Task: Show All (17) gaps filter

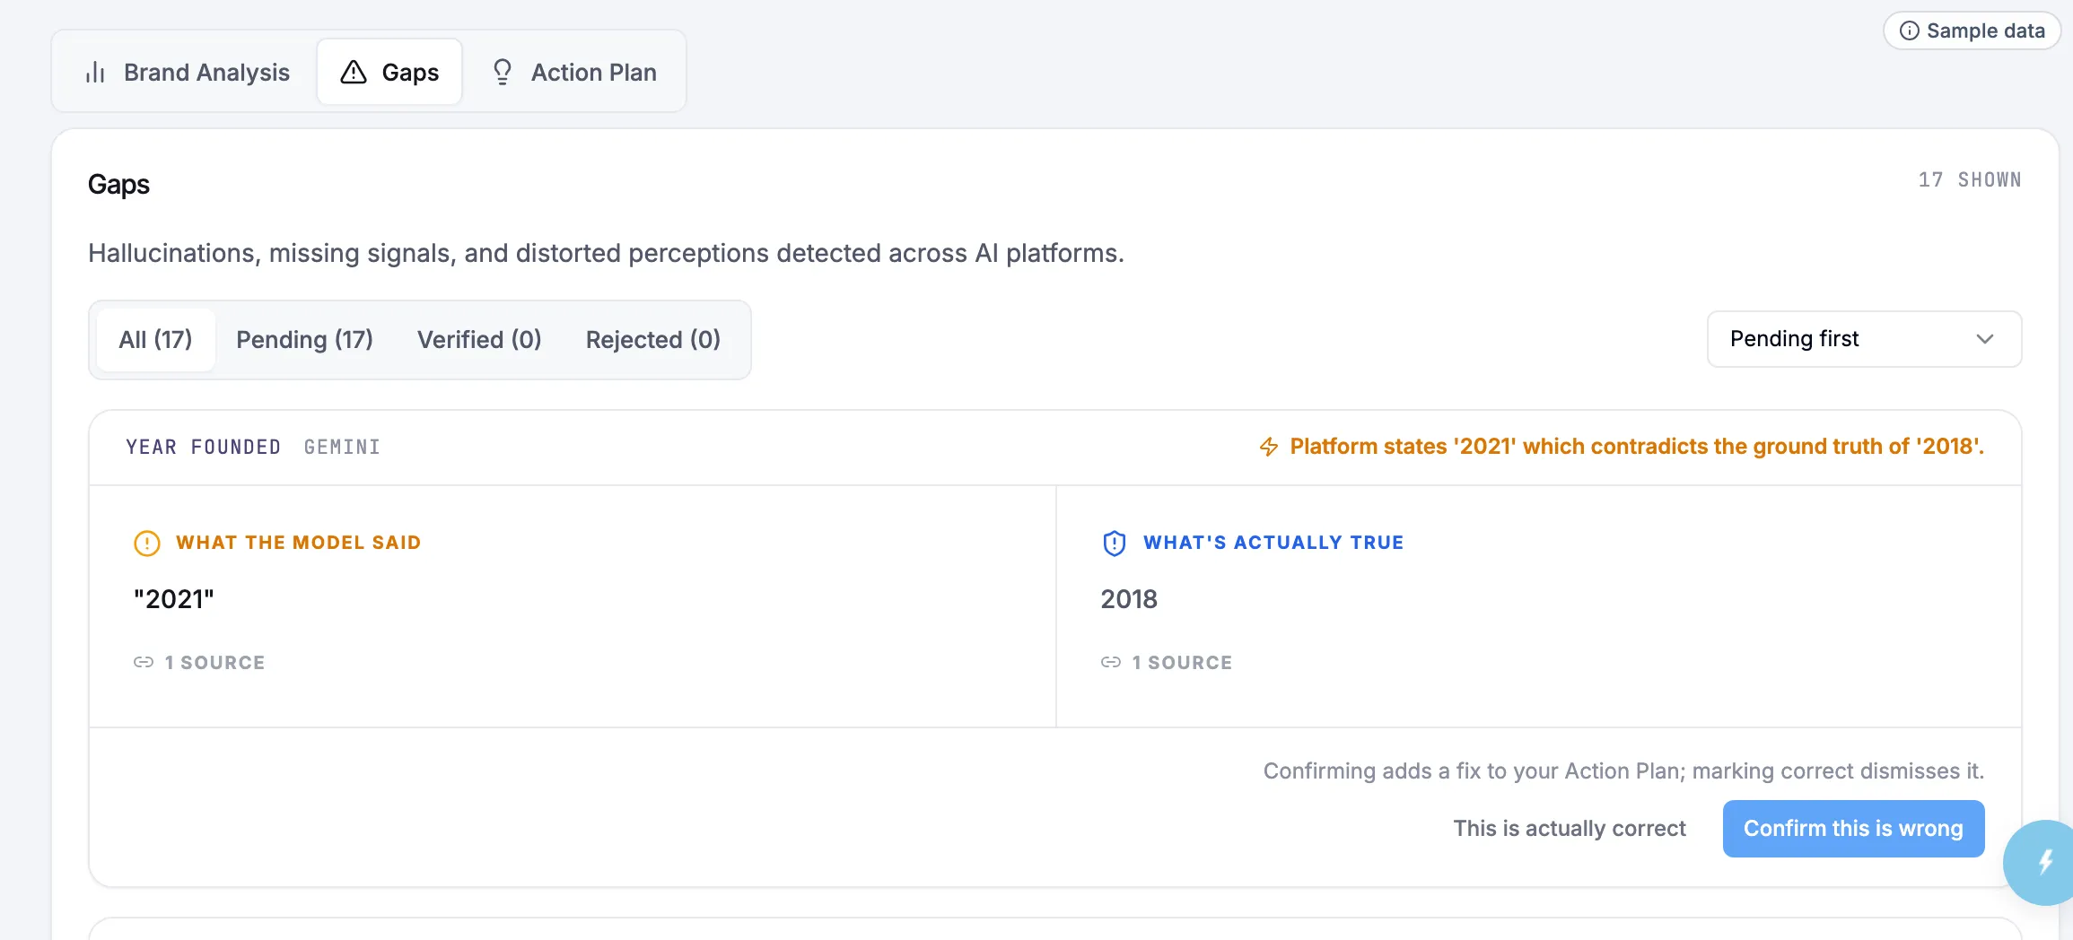Action: coord(155,340)
